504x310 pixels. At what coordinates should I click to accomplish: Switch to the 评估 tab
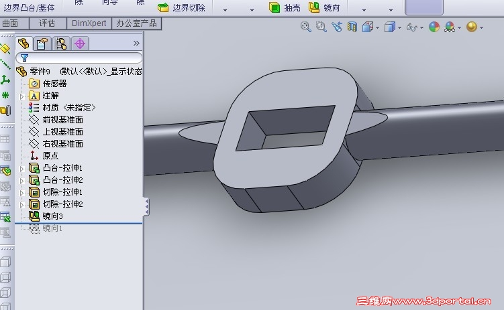pos(47,23)
